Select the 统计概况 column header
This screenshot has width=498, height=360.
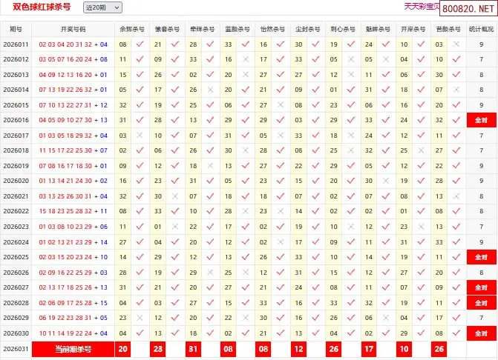point(482,29)
